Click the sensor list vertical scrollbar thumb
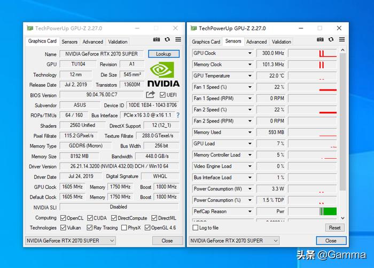 click(x=343, y=122)
